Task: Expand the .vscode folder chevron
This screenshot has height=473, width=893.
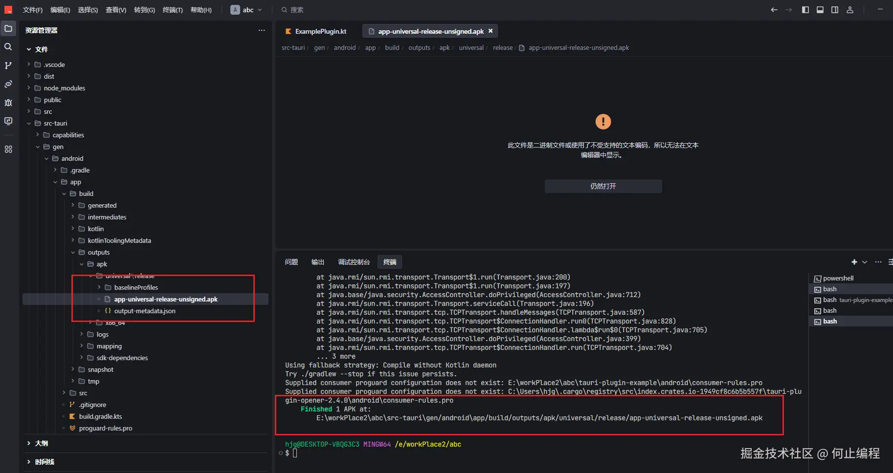Action: [29, 64]
